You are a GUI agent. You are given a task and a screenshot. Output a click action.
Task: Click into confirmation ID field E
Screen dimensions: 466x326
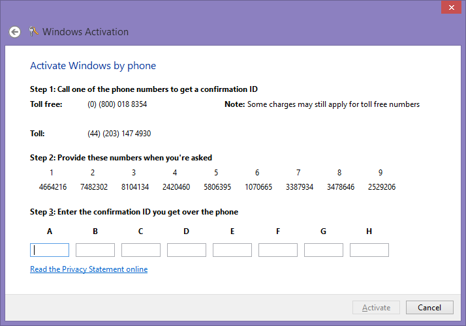pos(232,250)
